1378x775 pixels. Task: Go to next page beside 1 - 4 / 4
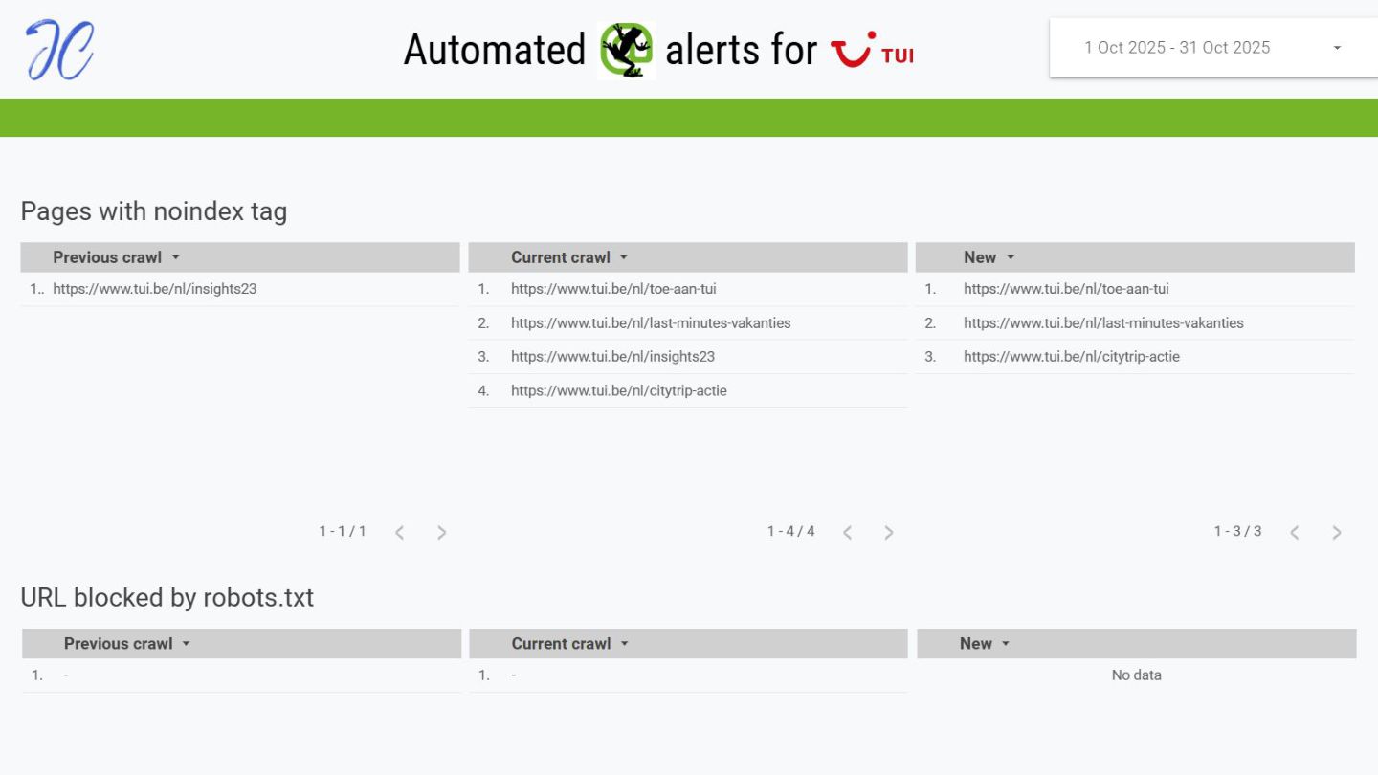coord(889,532)
